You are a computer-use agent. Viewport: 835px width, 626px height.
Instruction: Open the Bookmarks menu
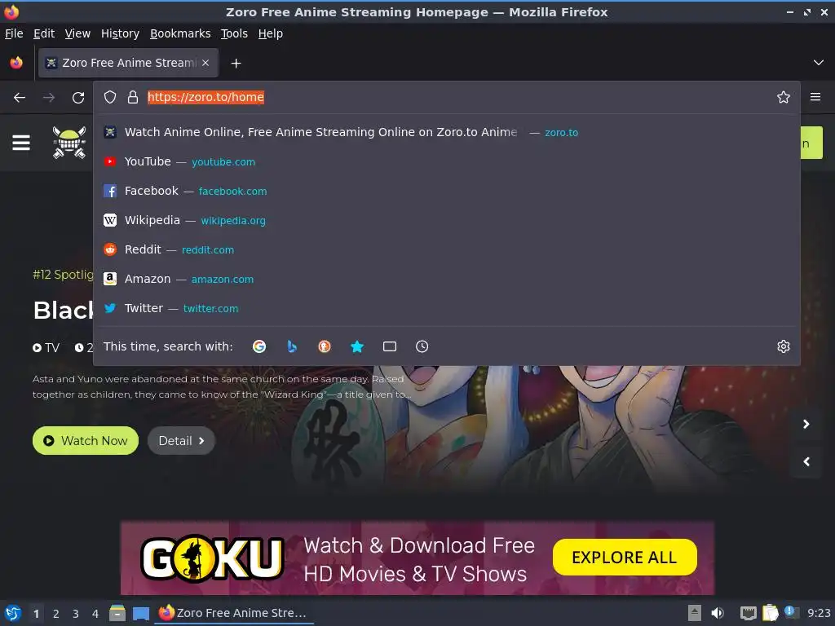pos(180,33)
